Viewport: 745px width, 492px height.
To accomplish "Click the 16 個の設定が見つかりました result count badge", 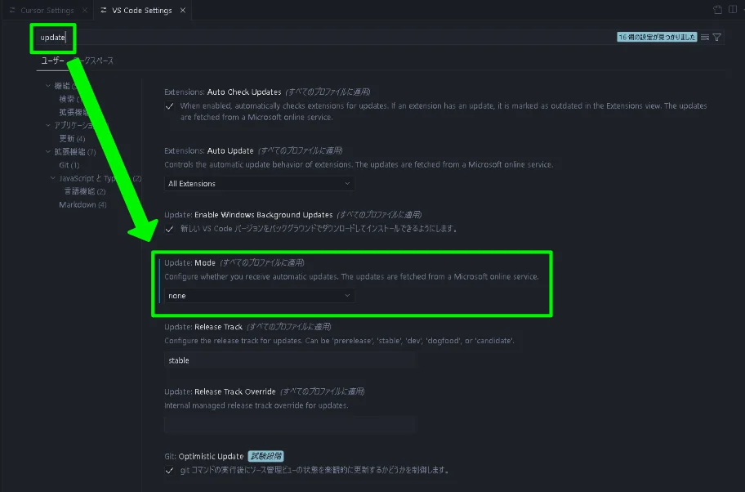I will [657, 37].
